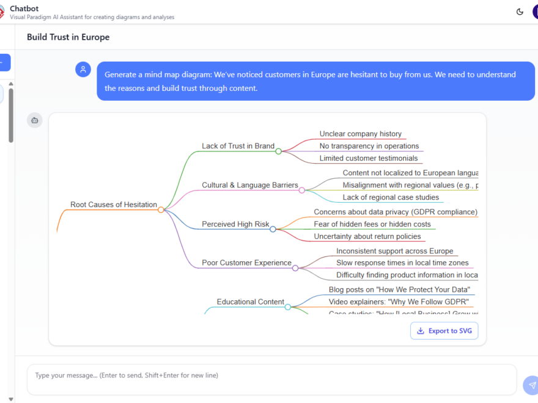The width and height of the screenshot is (538, 403).
Task: Toggle dark mode with the moon icon
Action: point(520,12)
